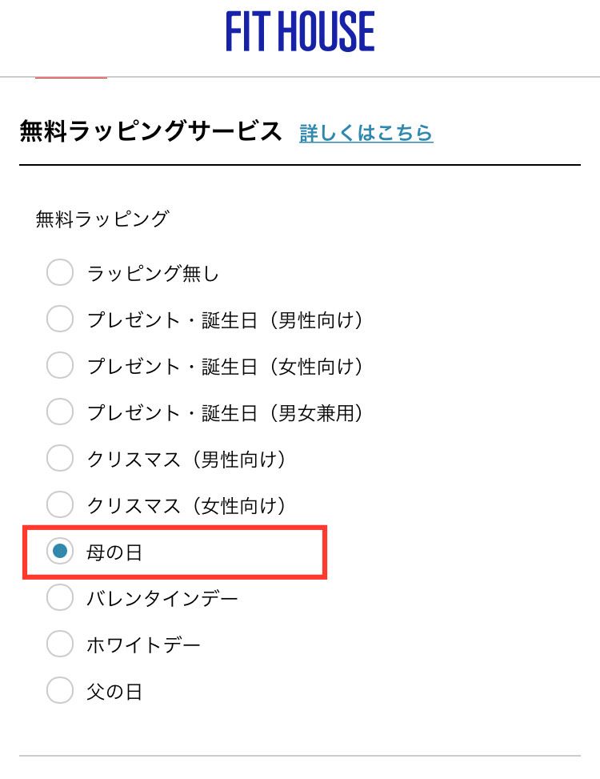Choose the ホワイトデー radio circle
The width and height of the screenshot is (600, 779).
tap(60, 644)
